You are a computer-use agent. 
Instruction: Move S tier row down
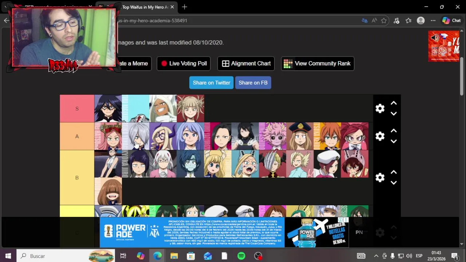tap(394, 114)
